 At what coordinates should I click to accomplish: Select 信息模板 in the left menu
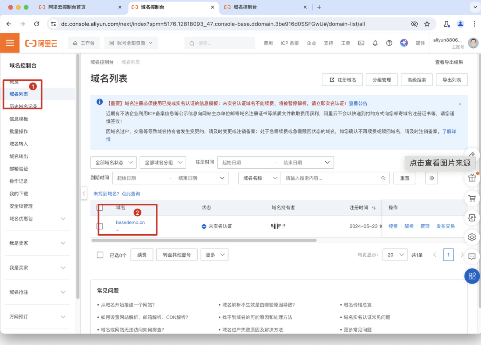coord(19,119)
